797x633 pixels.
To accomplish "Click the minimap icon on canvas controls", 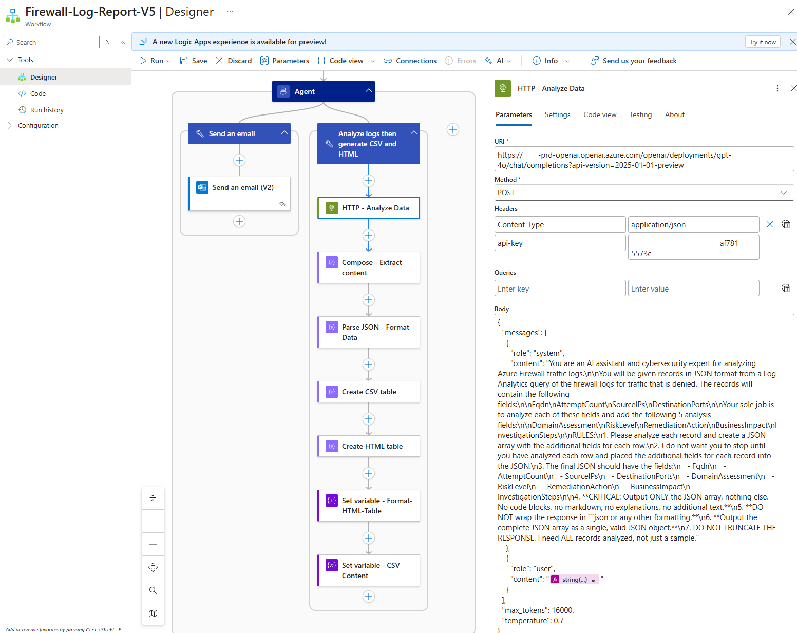I will point(153,613).
